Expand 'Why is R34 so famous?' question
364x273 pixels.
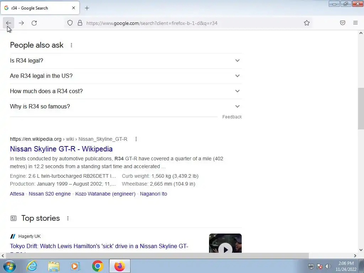[x=126, y=107]
